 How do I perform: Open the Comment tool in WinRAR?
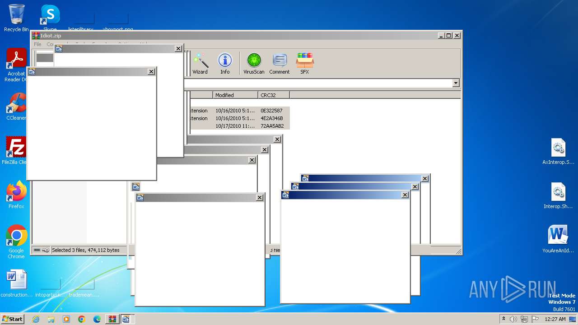[x=280, y=63]
